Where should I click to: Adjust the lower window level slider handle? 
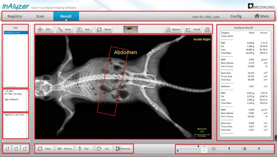[178, 151]
